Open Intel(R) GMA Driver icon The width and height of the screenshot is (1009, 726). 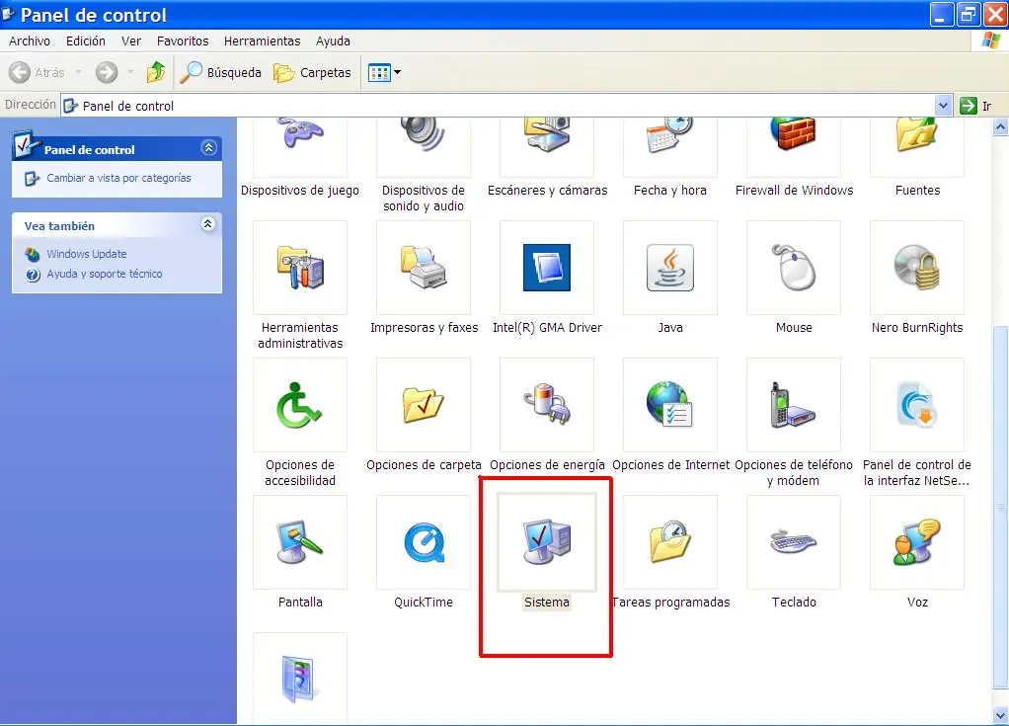(547, 267)
